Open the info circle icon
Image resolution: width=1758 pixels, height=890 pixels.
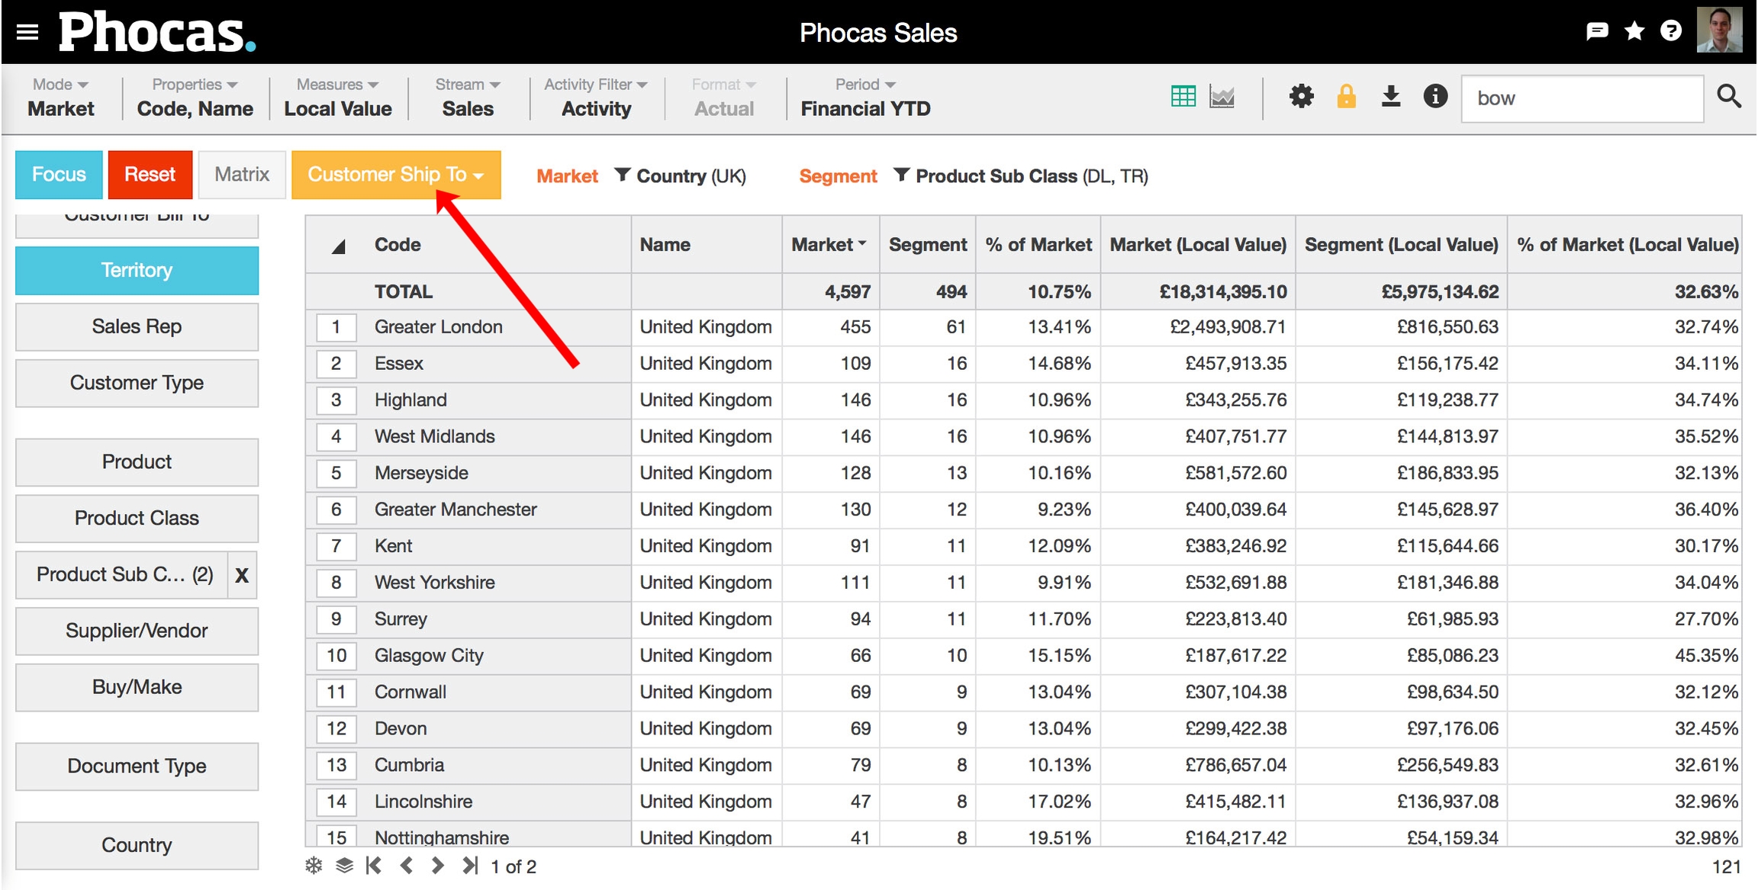pyautogui.click(x=1435, y=97)
